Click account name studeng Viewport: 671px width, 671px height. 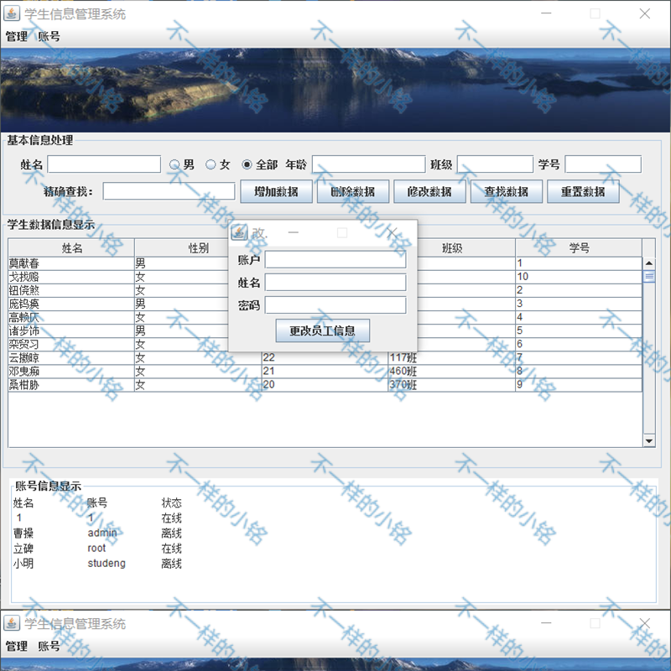pos(107,563)
